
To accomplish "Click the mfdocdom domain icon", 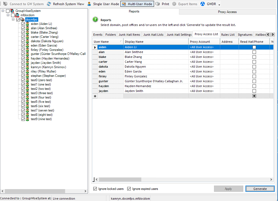I will click(17, 15).
